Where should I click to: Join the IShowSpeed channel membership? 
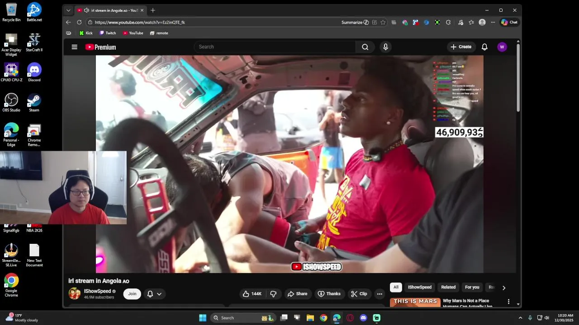[x=132, y=294]
